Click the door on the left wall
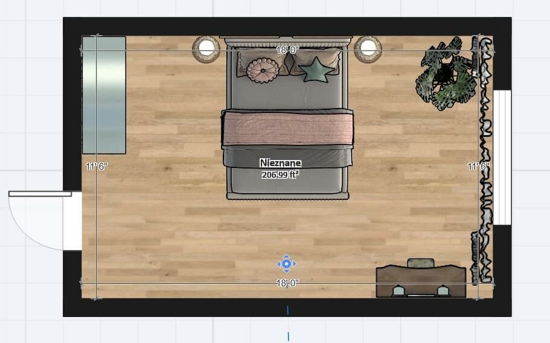 point(45,220)
